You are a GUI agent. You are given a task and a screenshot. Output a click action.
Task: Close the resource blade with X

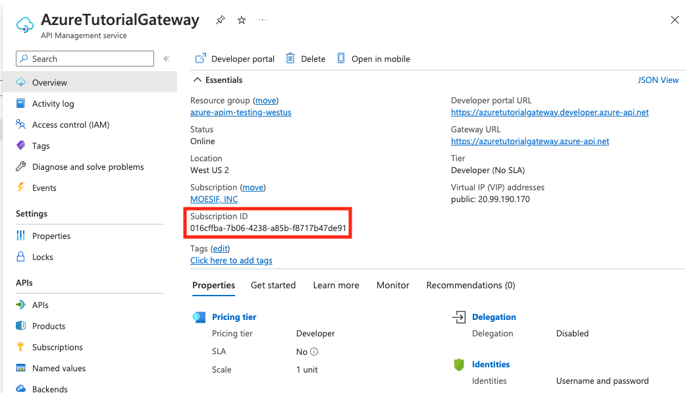pos(675,20)
